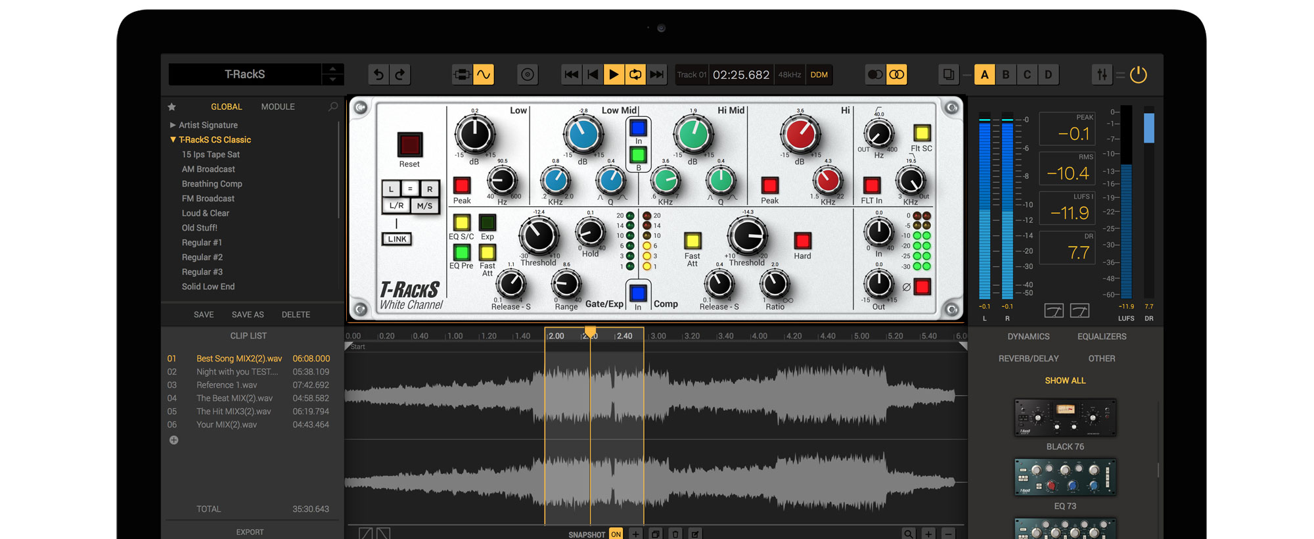Show the EQUALIZERS module category
The height and width of the screenshot is (539, 1314).
(x=1102, y=337)
